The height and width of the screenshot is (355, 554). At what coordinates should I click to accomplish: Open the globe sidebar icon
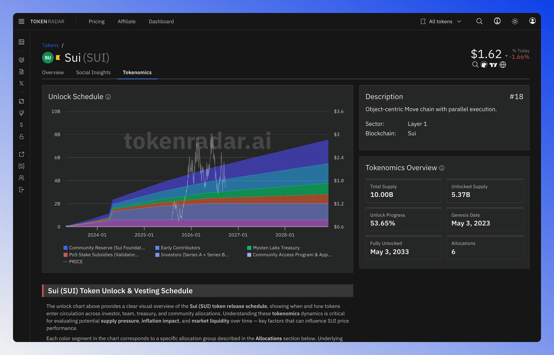click(x=21, y=113)
